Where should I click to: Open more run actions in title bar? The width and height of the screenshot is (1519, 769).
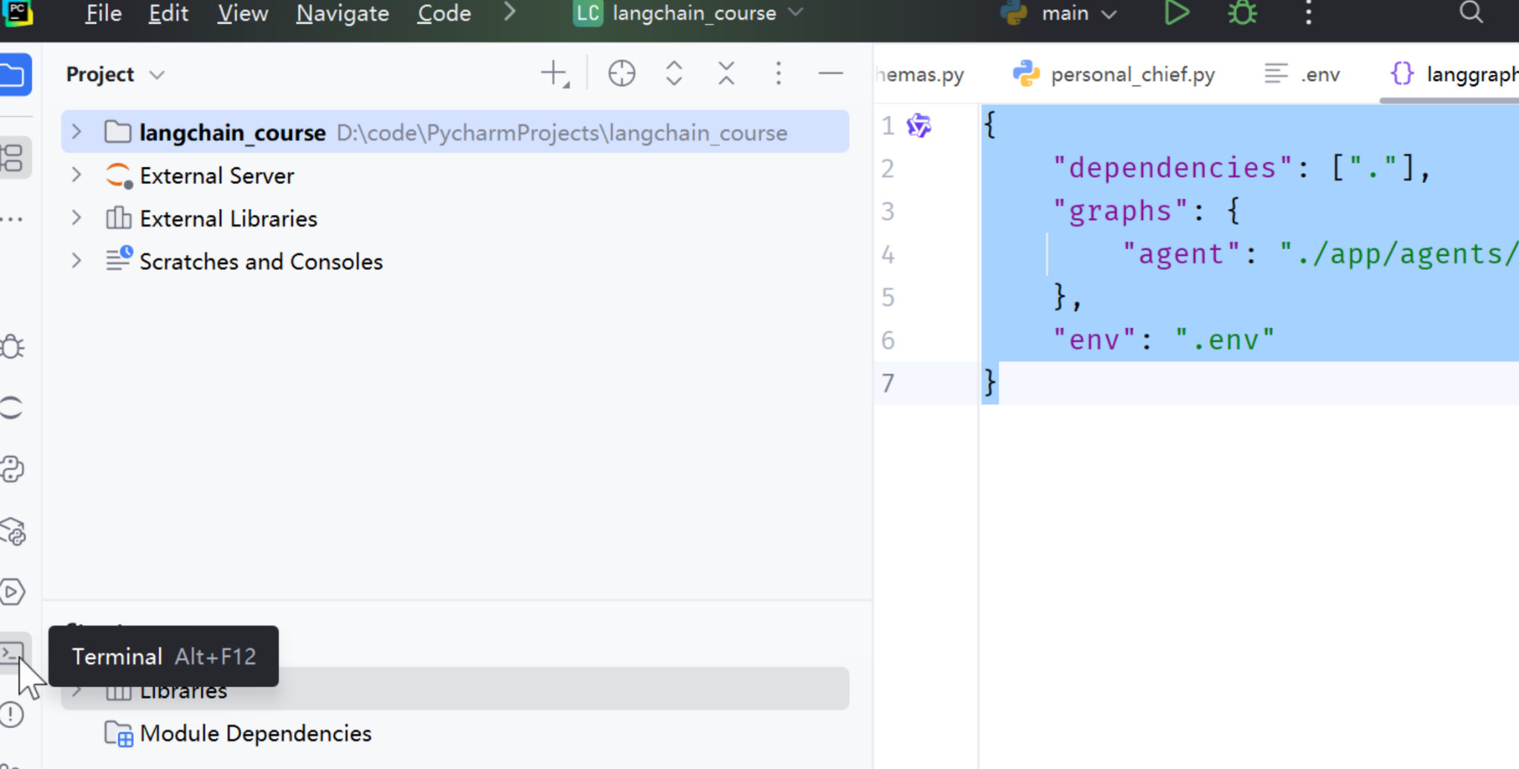[1308, 13]
